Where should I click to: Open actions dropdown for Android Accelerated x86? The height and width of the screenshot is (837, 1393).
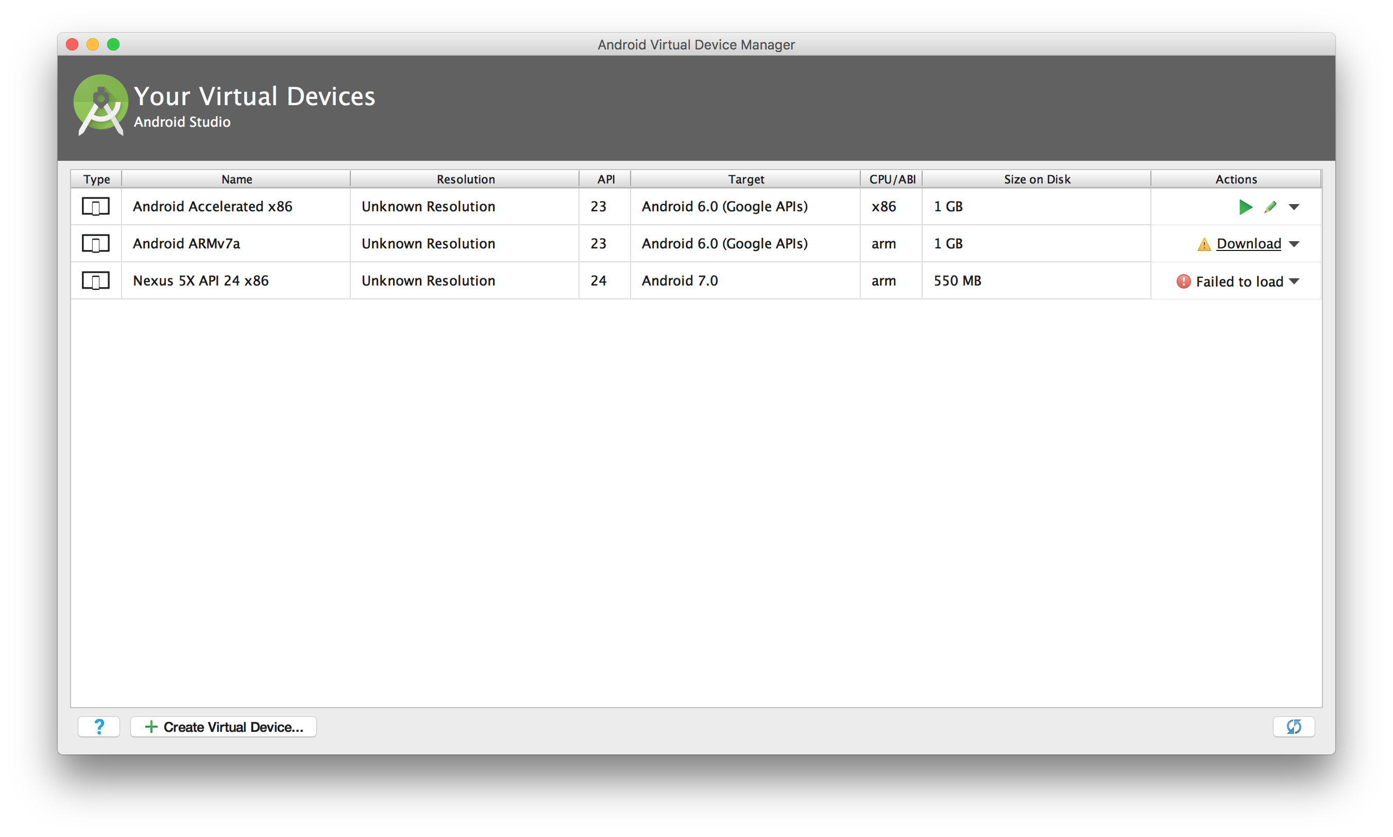tap(1294, 207)
